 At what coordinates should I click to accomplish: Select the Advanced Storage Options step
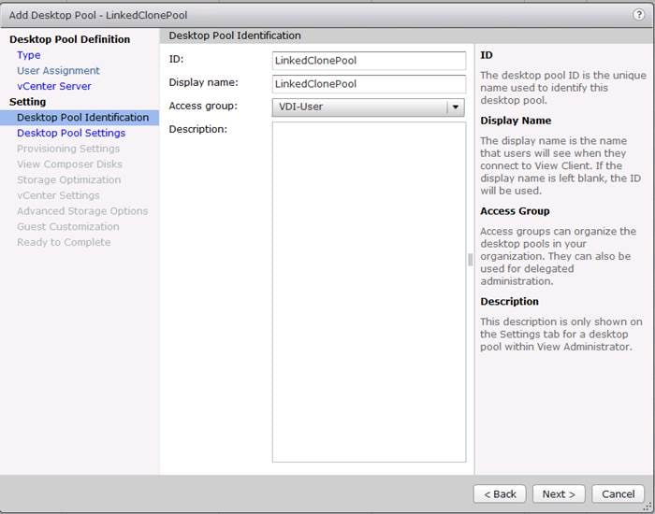[x=82, y=211]
